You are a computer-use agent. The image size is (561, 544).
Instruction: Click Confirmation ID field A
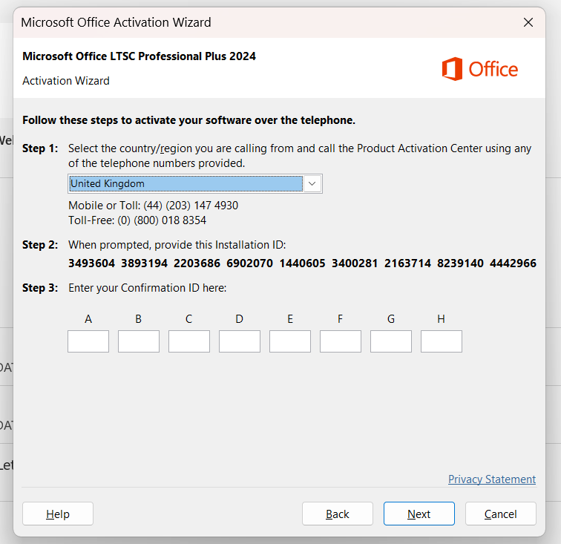pyautogui.click(x=88, y=341)
